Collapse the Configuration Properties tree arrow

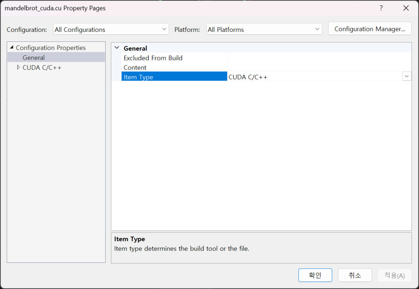(x=11, y=48)
